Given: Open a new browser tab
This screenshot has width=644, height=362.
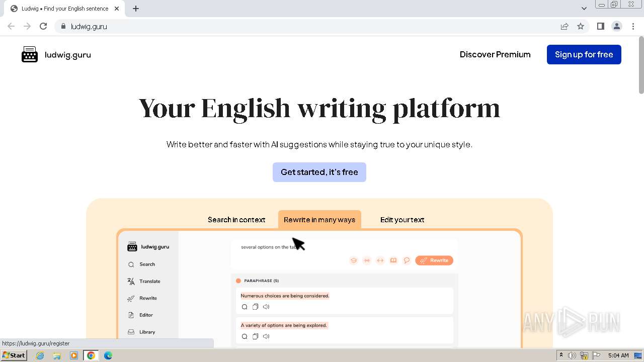Looking at the screenshot, I should point(136,9).
